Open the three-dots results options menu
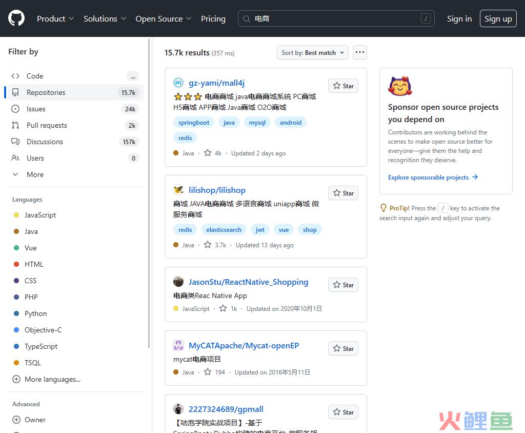Image resolution: width=525 pixels, height=433 pixels. click(359, 53)
